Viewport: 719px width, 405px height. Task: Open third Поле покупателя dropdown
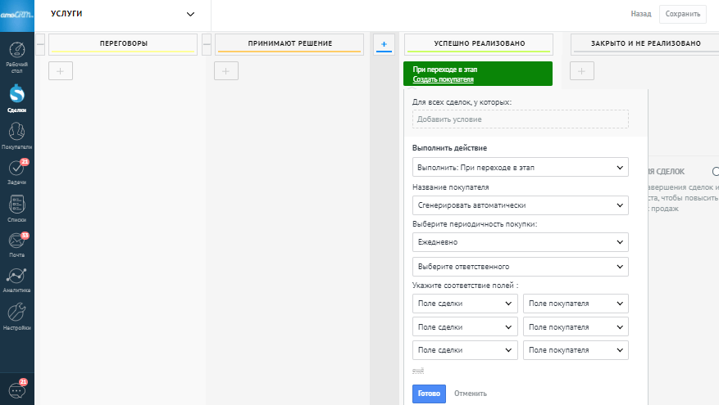(x=576, y=350)
